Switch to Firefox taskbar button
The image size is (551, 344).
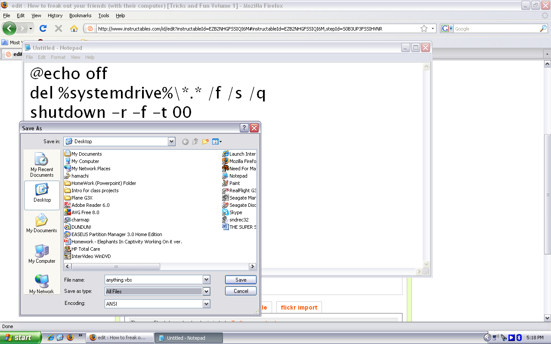click(x=120, y=338)
